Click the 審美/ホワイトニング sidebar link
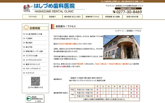 [33, 64]
